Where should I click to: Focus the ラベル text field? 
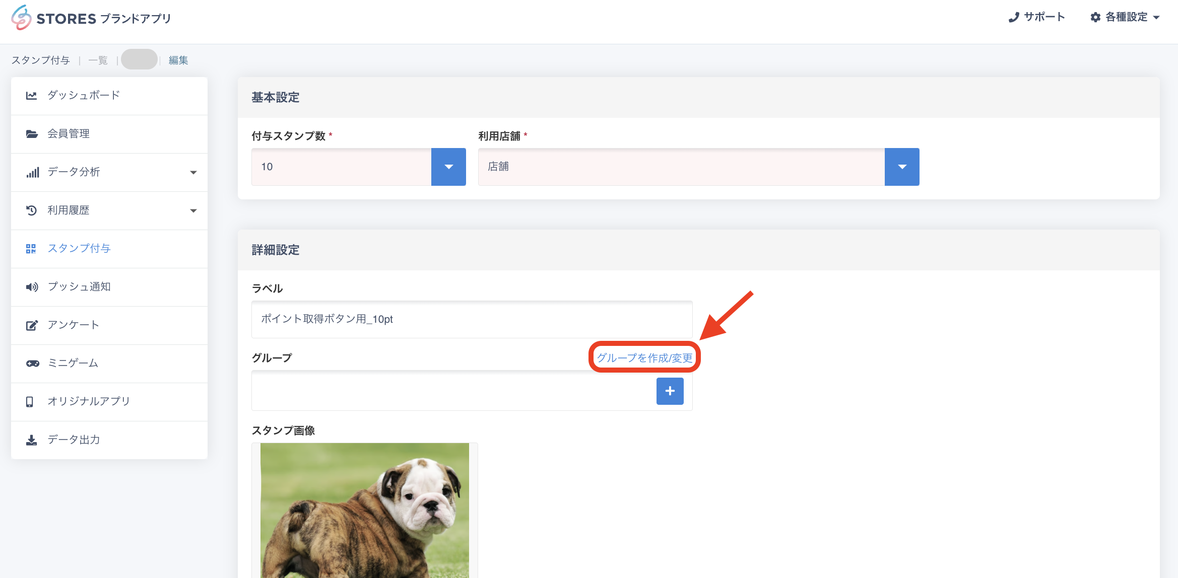(472, 319)
